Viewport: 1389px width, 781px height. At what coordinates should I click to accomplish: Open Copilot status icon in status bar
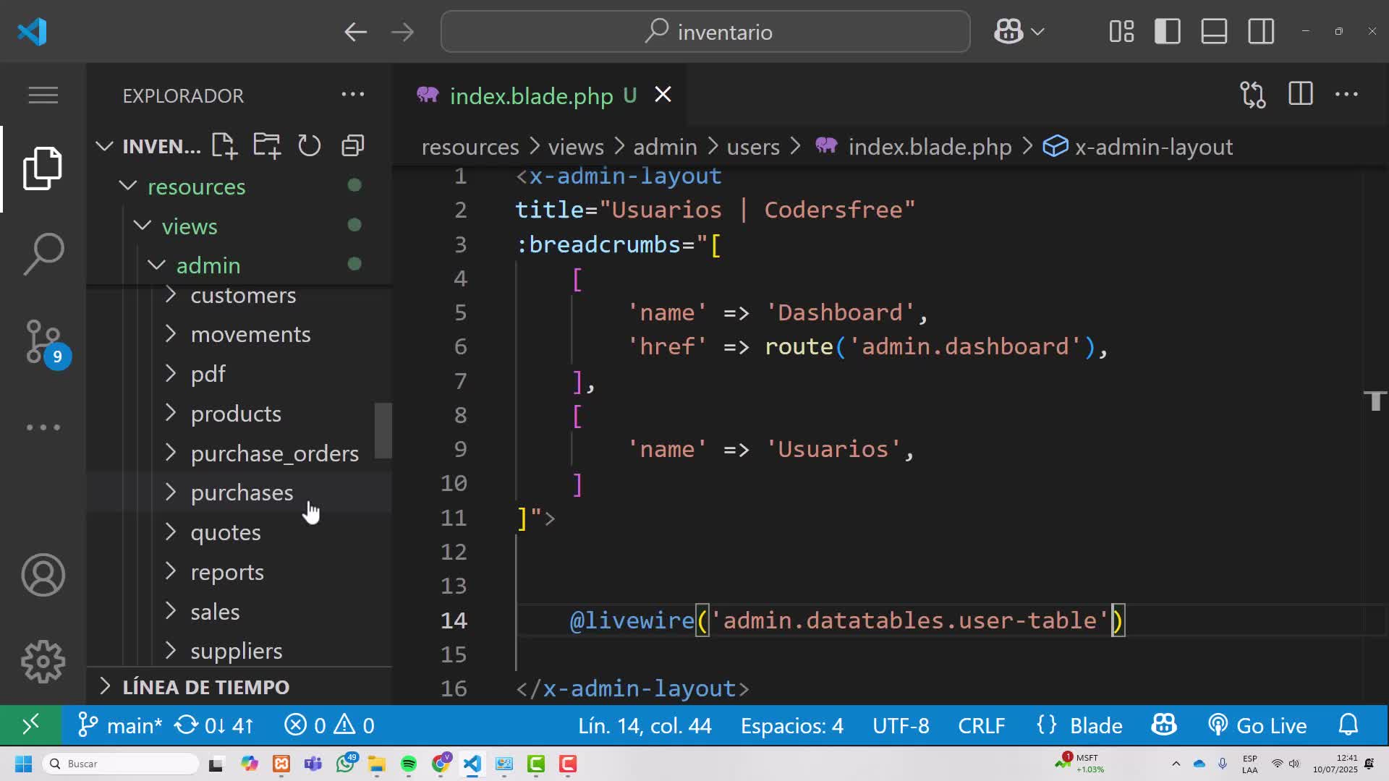coord(1164,725)
